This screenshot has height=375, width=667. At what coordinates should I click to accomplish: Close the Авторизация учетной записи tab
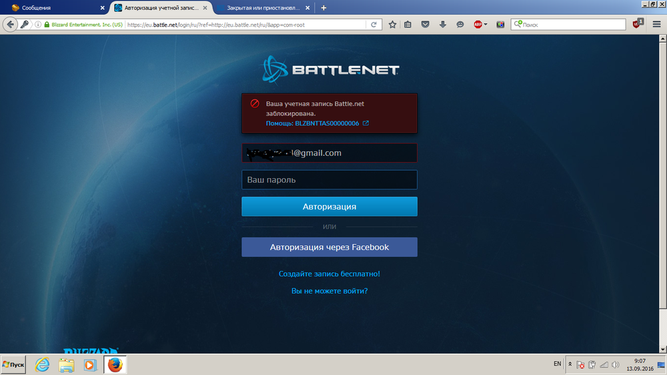tap(205, 7)
